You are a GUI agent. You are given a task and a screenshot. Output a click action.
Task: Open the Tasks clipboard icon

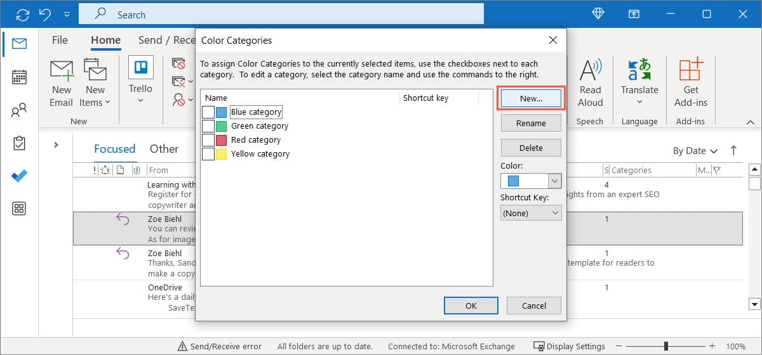pos(19,143)
